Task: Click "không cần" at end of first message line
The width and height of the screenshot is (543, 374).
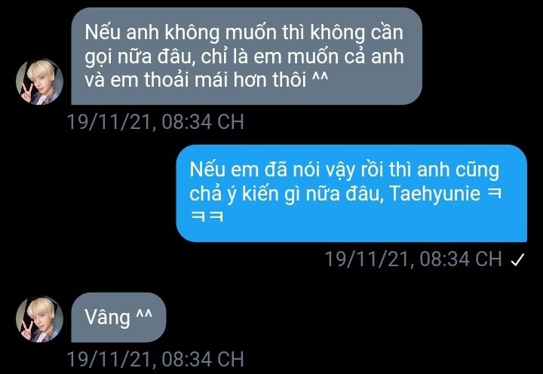Action: (x=357, y=34)
